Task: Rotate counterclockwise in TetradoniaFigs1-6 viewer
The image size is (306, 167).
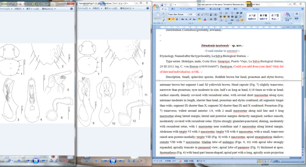Action: tap(51, 160)
